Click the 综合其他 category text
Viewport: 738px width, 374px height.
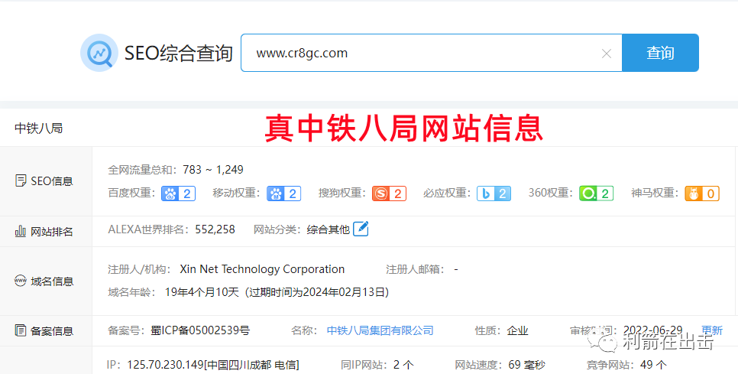pyautogui.click(x=328, y=229)
